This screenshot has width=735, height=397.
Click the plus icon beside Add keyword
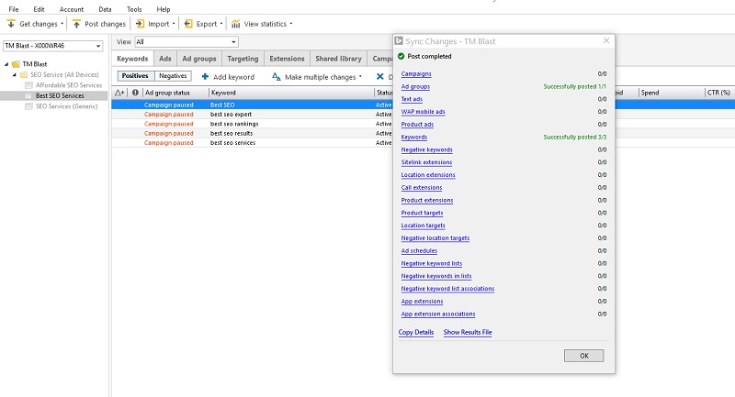coord(205,76)
